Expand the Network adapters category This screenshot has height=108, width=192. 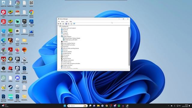[x=60, y=52]
